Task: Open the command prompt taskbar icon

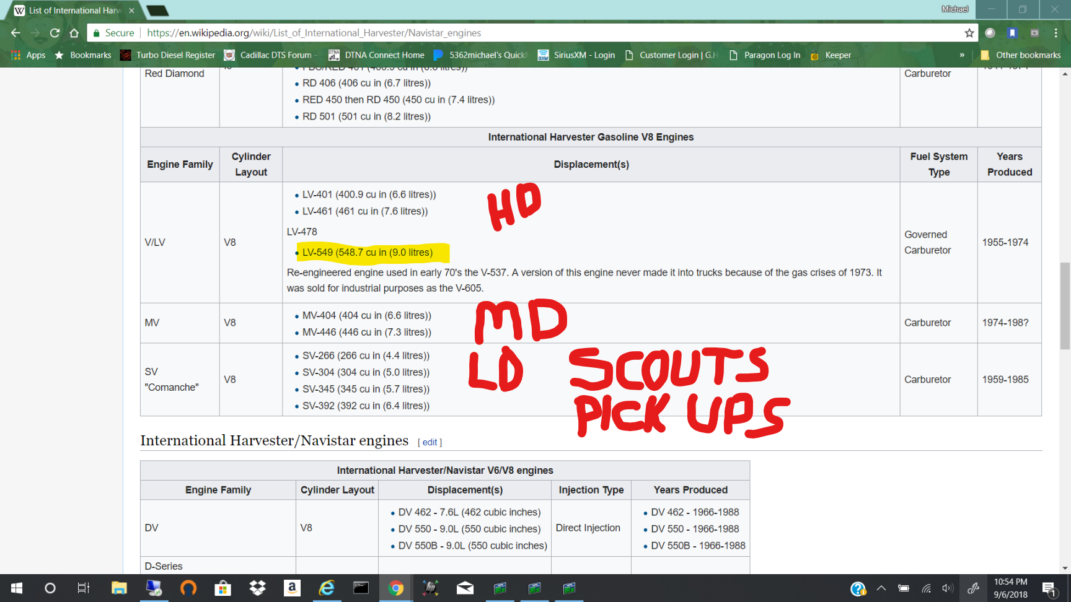Action: [x=361, y=588]
